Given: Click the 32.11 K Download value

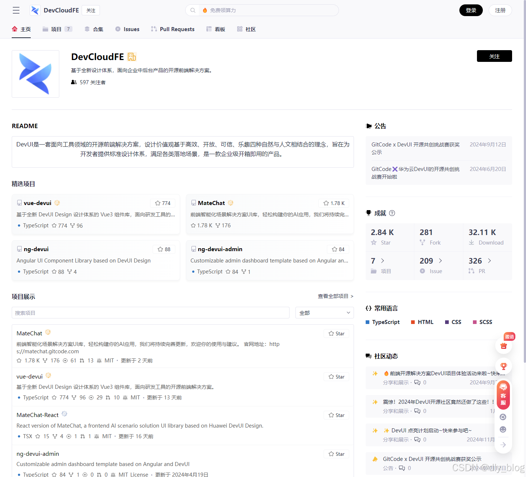Looking at the screenshot, I should pos(482,232).
